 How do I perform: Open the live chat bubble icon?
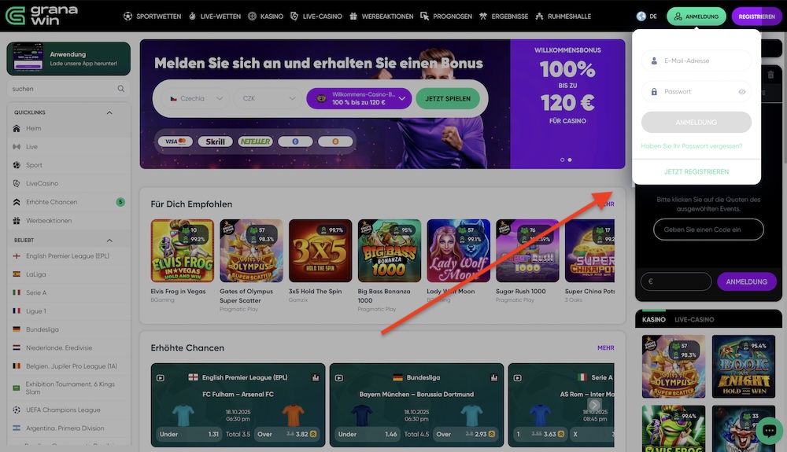tap(769, 431)
